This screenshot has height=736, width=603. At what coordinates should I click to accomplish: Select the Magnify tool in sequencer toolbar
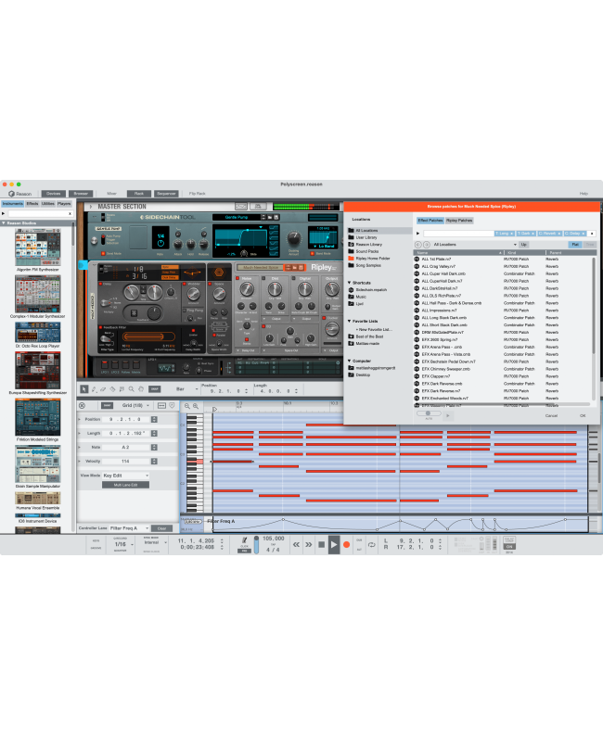(132, 389)
